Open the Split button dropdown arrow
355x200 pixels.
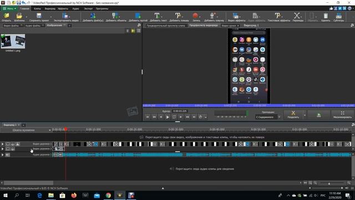(305, 115)
